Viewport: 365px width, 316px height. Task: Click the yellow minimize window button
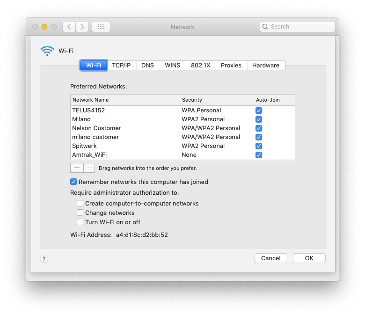[44, 27]
